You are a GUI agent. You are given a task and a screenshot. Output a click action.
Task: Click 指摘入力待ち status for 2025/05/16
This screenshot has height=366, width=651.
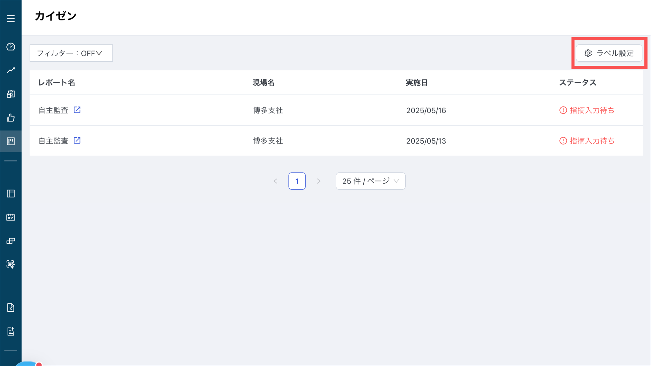587,110
